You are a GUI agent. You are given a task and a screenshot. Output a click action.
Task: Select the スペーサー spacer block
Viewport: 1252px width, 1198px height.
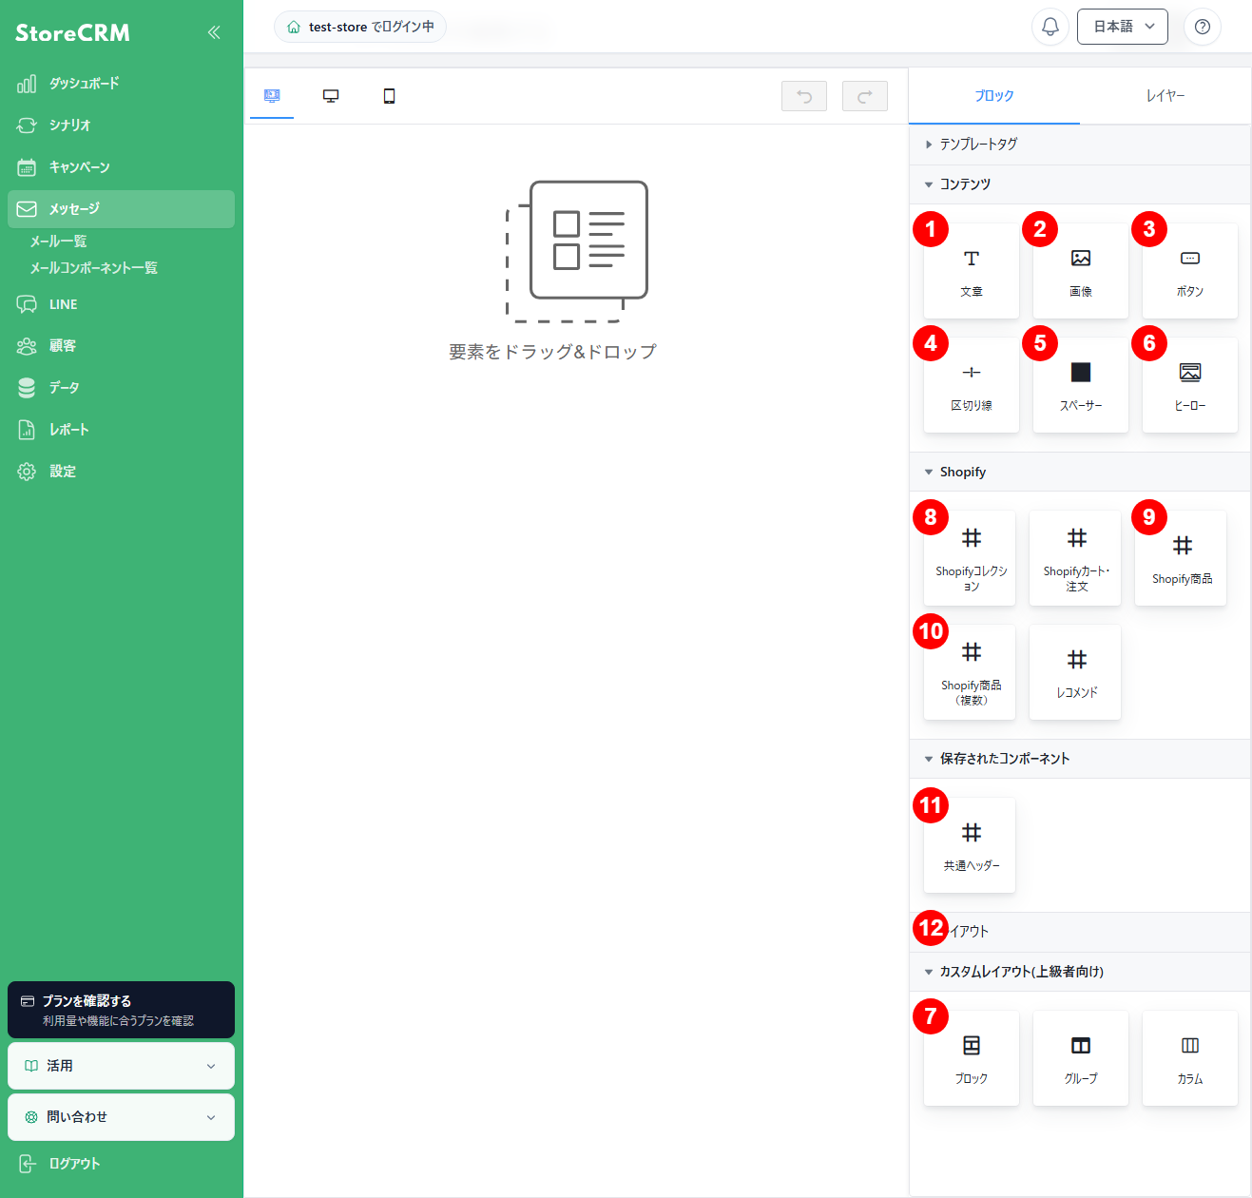tap(1081, 385)
